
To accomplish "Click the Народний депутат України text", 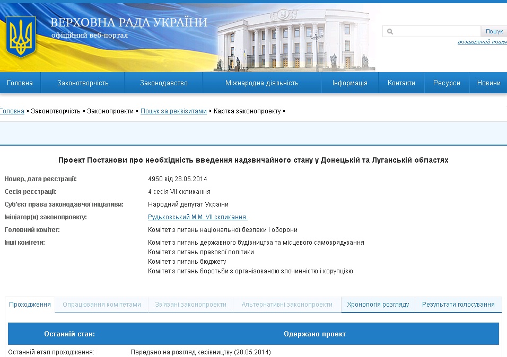I will point(188,204).
